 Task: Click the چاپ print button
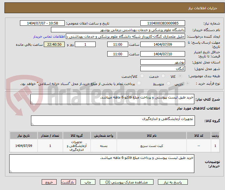tap(88, 182)
